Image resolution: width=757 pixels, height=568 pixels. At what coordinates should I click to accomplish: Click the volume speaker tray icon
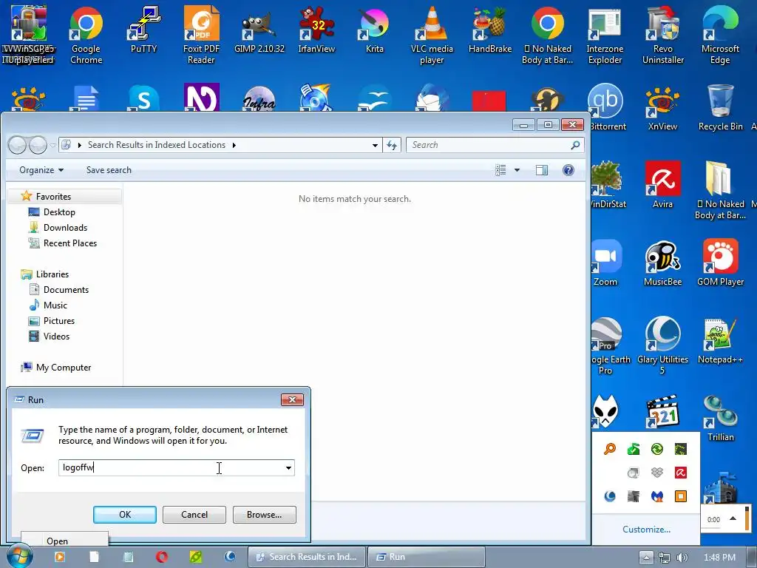click(682, 558)
